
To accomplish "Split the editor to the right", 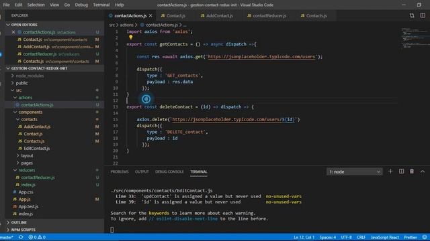I will [x=423, y=15].
